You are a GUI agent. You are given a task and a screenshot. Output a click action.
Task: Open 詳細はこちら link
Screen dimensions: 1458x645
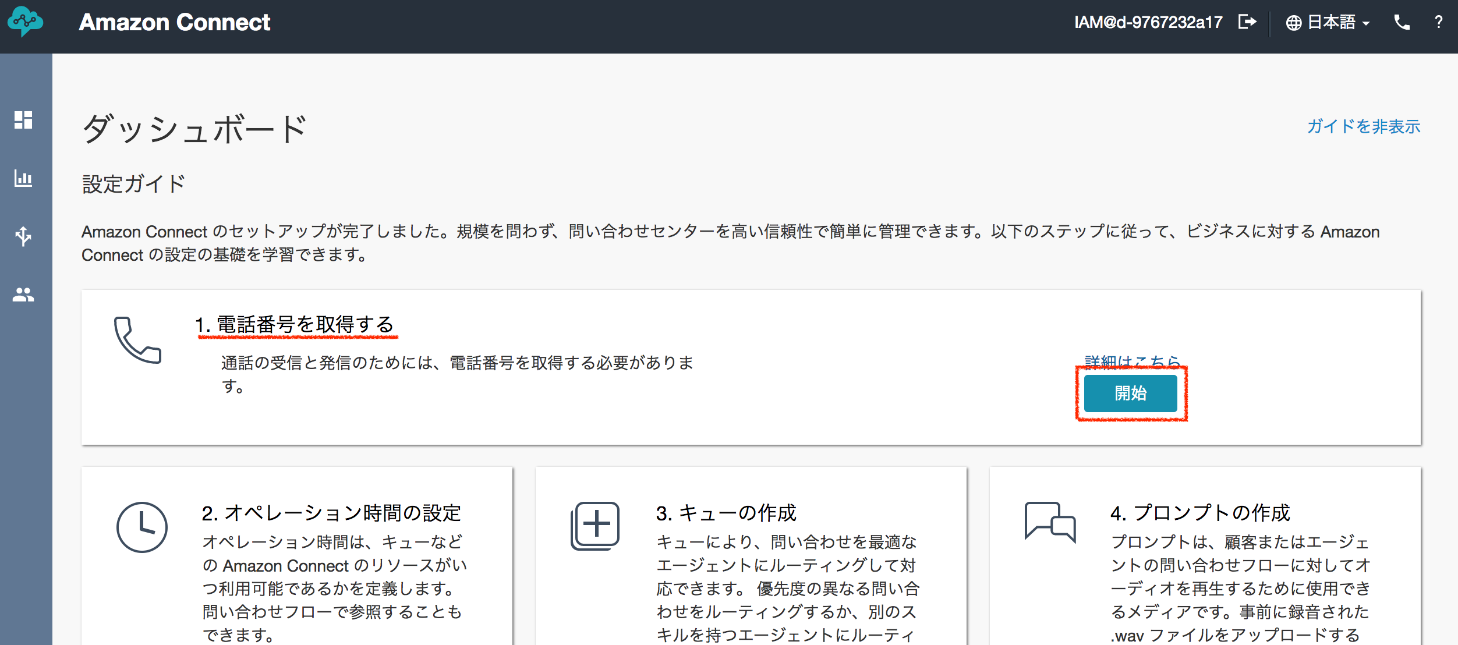pyautogui.click(x=1132, y=361)
